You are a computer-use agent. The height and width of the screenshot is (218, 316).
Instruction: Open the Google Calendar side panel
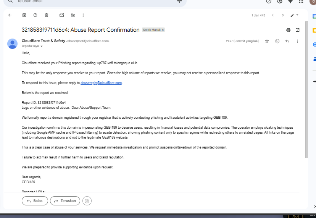point(314,16)
